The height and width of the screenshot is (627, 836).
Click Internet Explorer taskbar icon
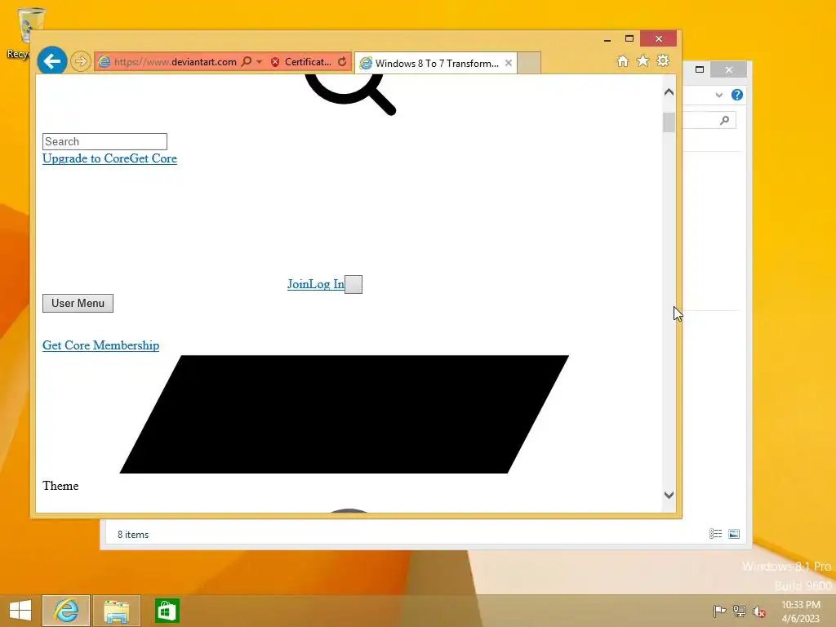pos(67,611)
